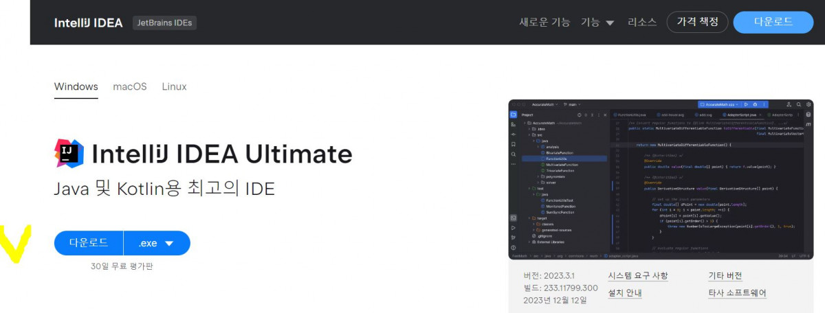Click the blue 다운로드 button beside .exe

click(x=89, y=243)
